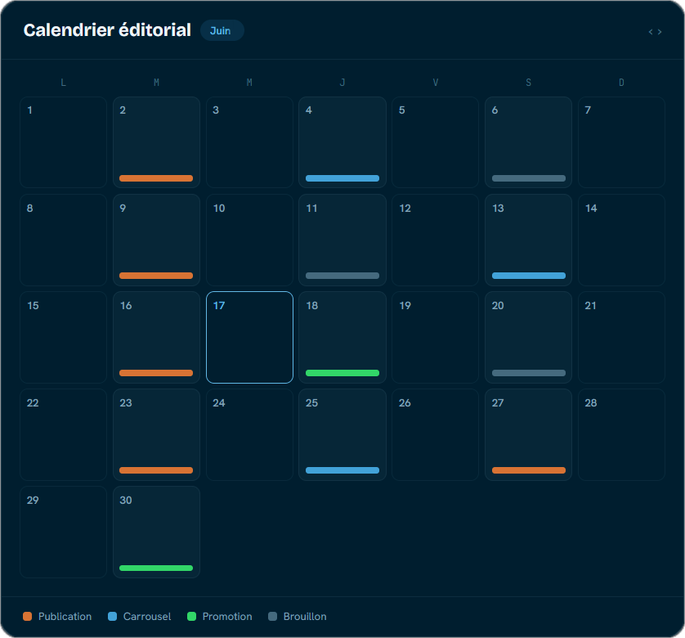Click the blue Carrousel legend swatch
This screenshot has width=685, height=638.
(x=112, y=617)
